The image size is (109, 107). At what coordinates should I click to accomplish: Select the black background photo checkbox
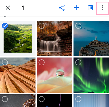(42, 99)
